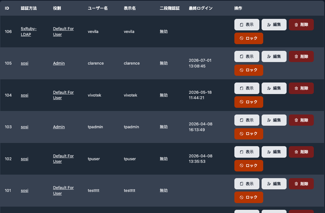Image resolution: width=325 pixels, height=213 pixels.
Task: Open sosi link in row 101
Action: click(24, 190)
